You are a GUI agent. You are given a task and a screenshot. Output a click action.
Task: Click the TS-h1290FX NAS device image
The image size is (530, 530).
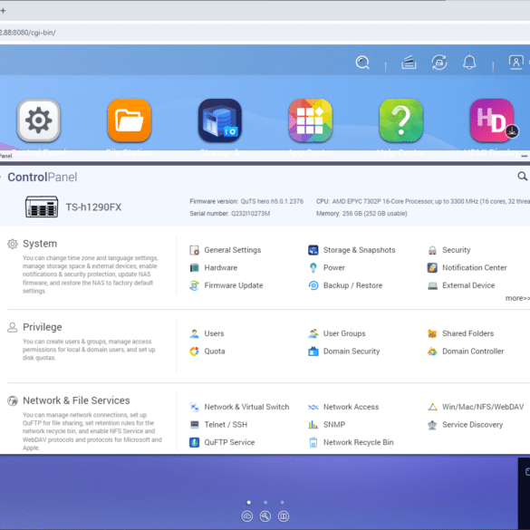42,207
